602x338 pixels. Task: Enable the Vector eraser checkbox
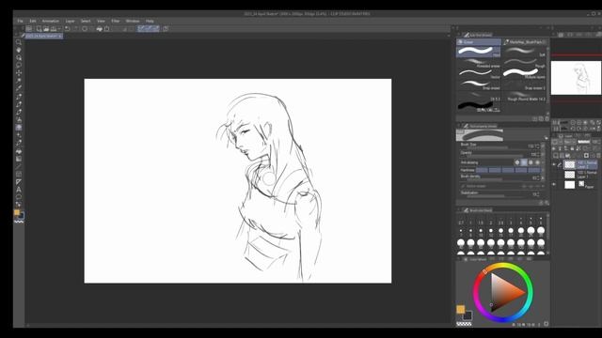(x=464, y=186)
